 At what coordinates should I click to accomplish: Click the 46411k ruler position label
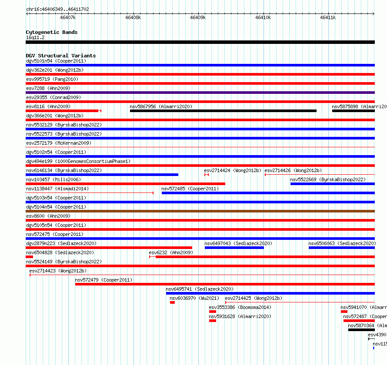click(328, 17)
